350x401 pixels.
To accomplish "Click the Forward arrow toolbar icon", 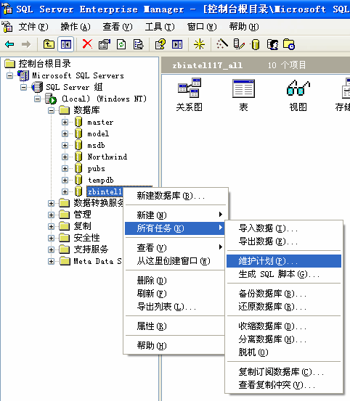I will (x=26, y=44).
